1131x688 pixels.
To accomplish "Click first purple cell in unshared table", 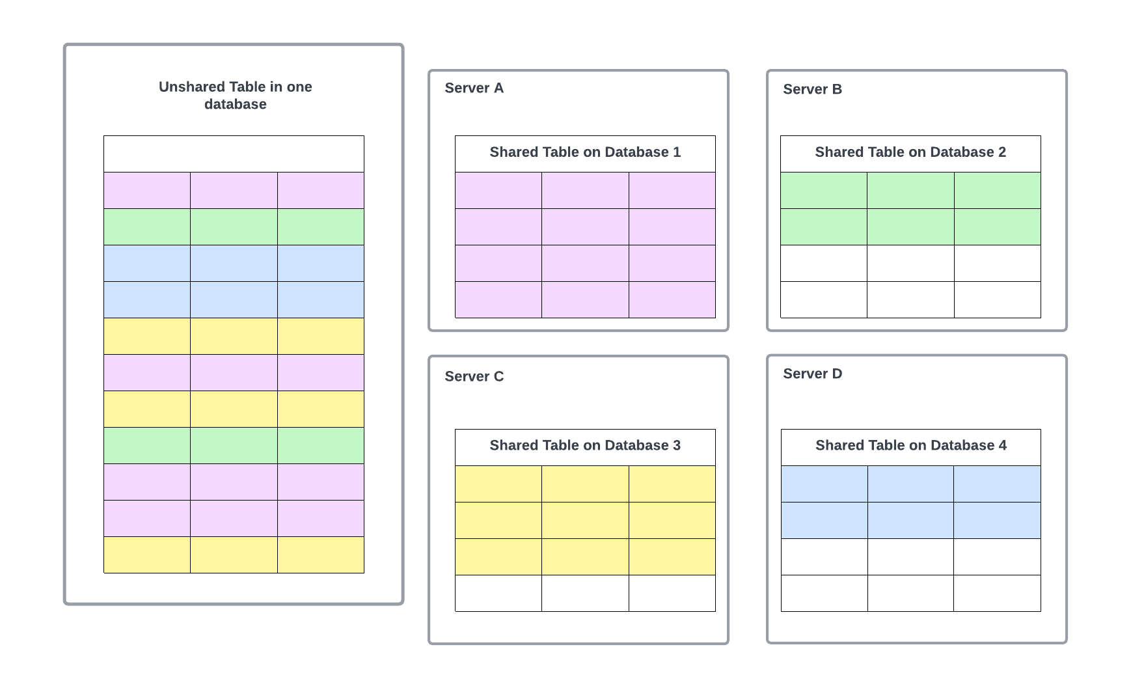I will [x=147, y=190].
